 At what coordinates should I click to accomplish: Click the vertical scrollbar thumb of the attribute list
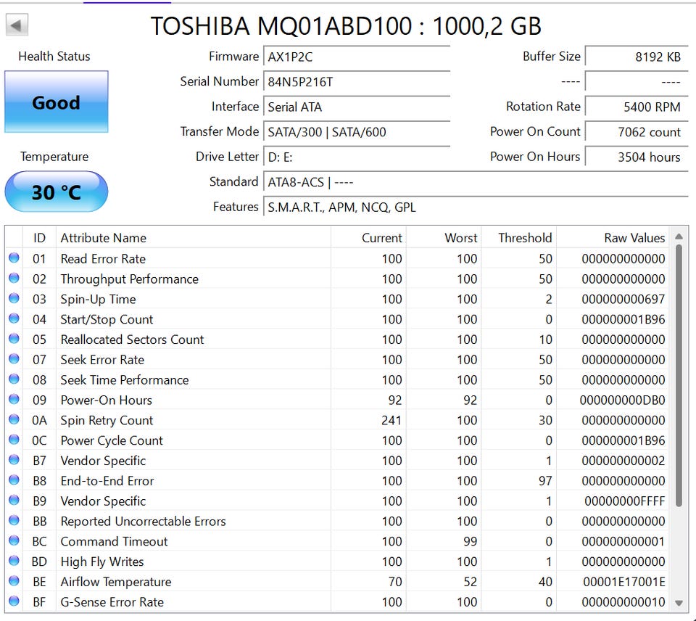pyautogui.click(x=679, y=374)
